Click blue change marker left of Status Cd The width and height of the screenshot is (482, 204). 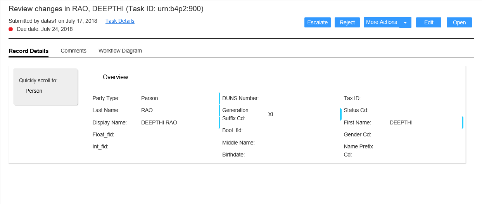coord(341,114)
